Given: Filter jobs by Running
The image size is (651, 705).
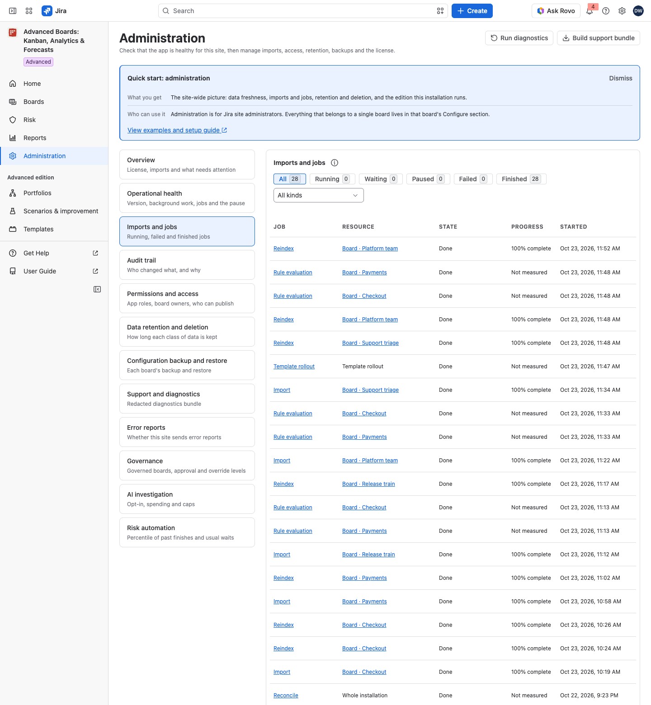Looking at the screenshot, I should coord(333,179).
